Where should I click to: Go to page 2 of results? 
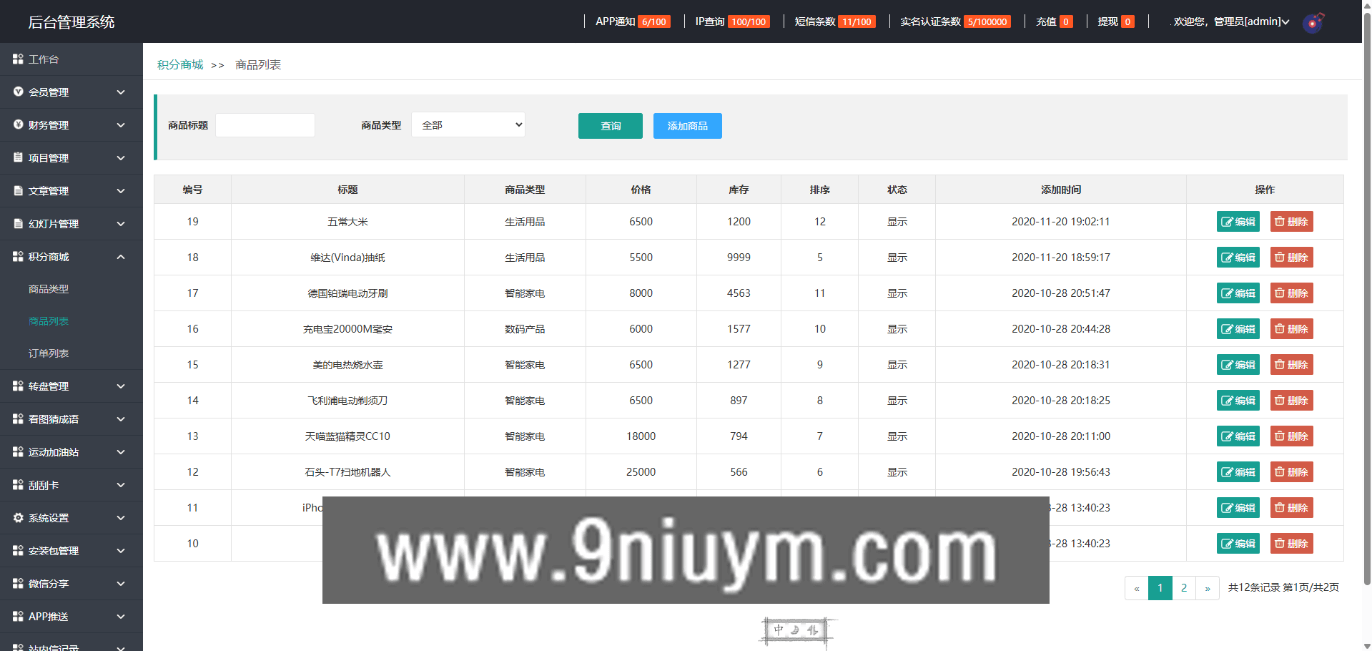(x=1184, y=588)
